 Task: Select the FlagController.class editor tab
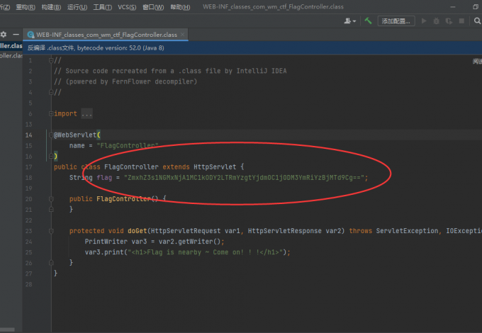pyautogui.click(x=106, y=35)
